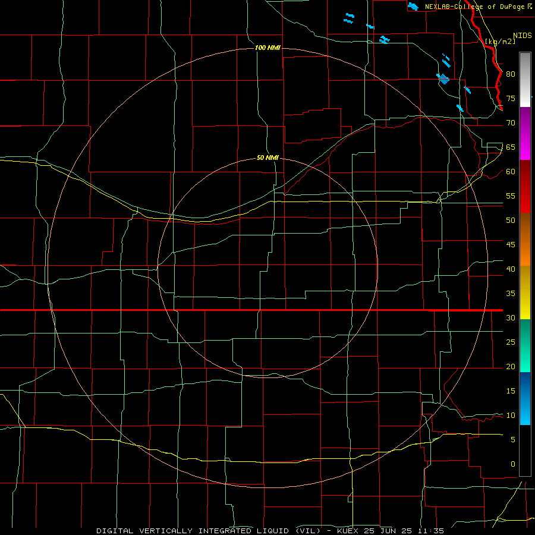Screen dimensions: 535x535
Task: Click the black bottom band of the color bar
Action: coord(525,451)
